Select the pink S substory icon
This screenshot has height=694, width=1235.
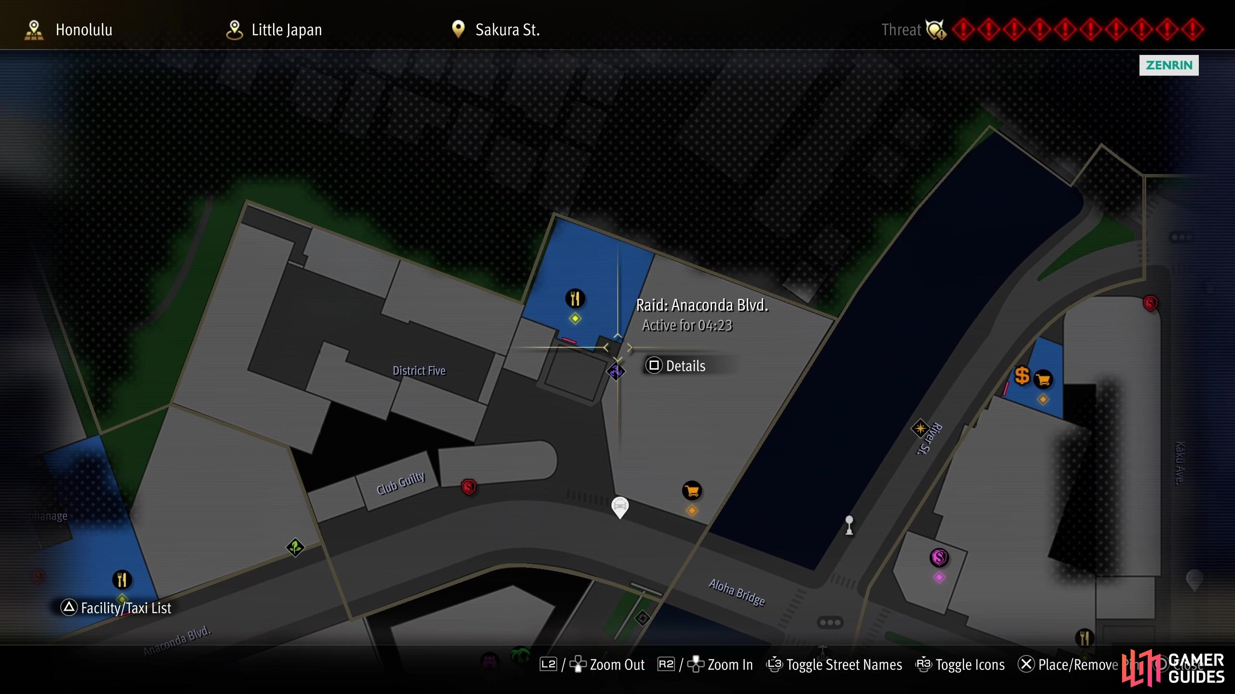(939, 558)
